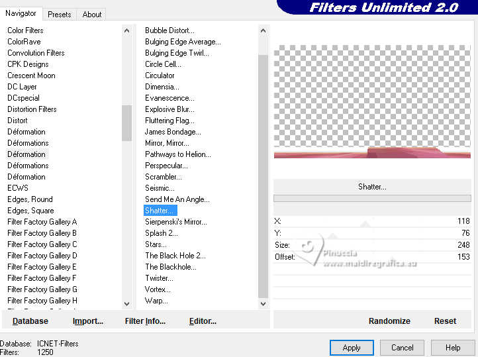Viewport: 478px width, 357px height.
Task: Open the filter Editor...
Action: (203, 321)
